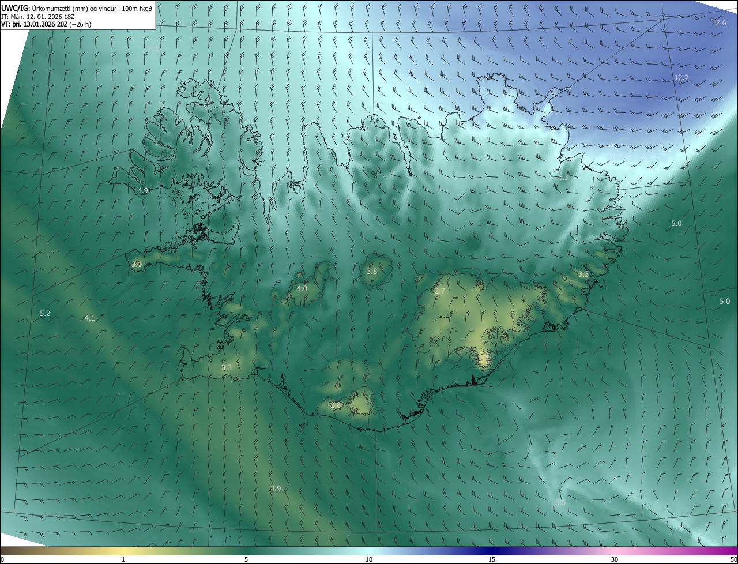Click the 1 tick on the color scale

[123, 559]
